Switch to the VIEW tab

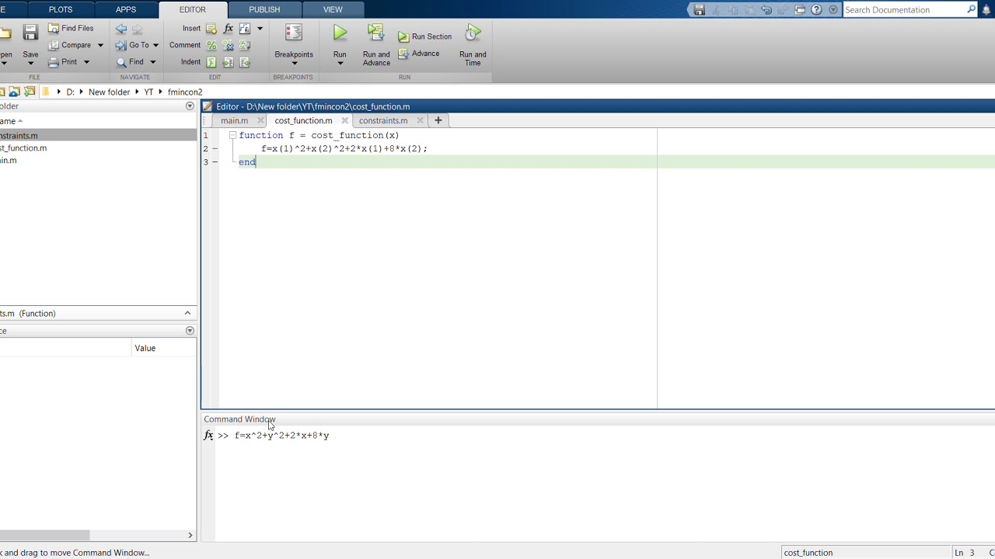(333, 9)
